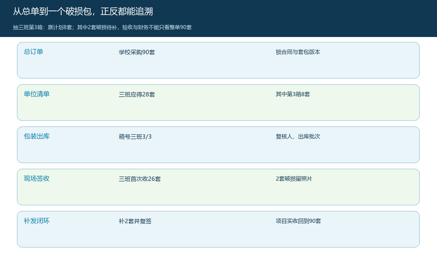Click the text 2套破损留照片

[x=294, y=179]
